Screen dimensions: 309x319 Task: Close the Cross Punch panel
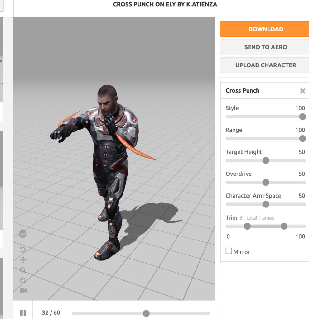click(x=302, y=91)
